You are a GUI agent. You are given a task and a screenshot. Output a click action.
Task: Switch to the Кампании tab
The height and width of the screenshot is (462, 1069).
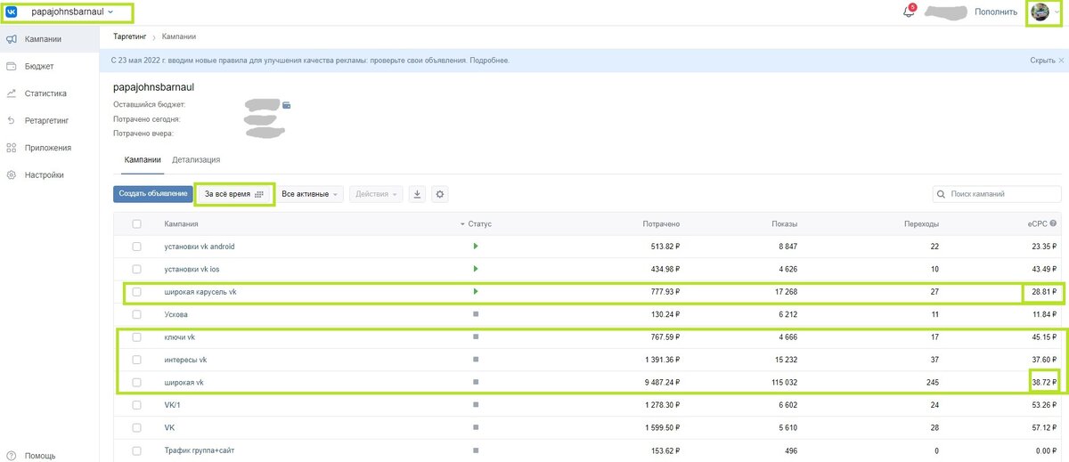tap(143, 159)
